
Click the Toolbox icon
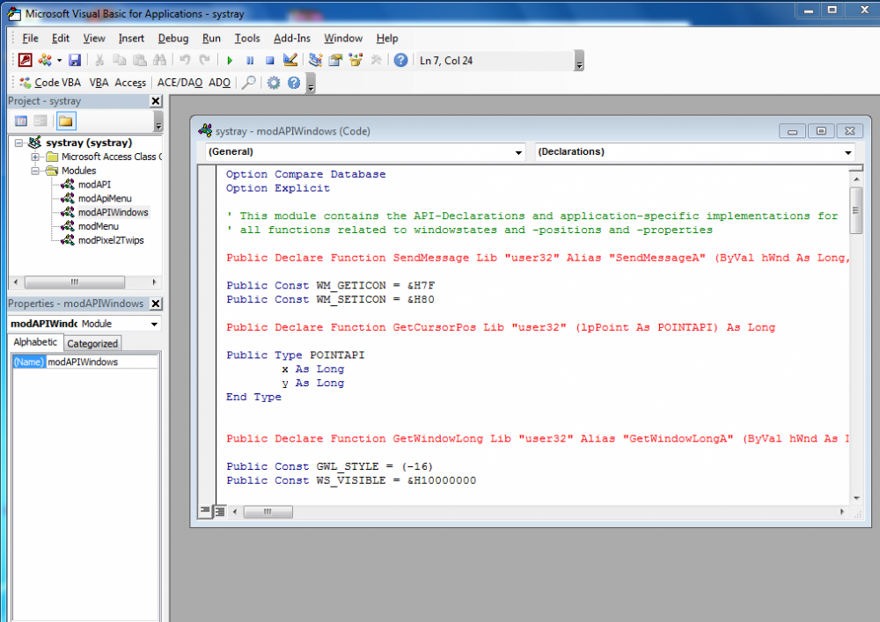click(x=376, y=60)
